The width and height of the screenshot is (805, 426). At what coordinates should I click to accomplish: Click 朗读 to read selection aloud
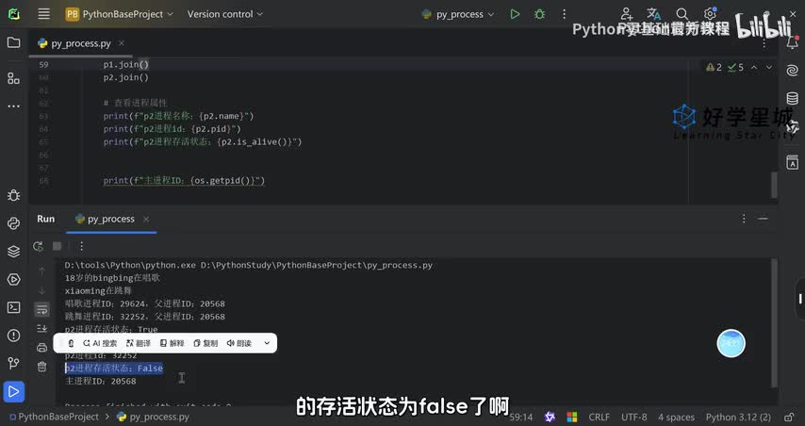click(x=239, y=343)
